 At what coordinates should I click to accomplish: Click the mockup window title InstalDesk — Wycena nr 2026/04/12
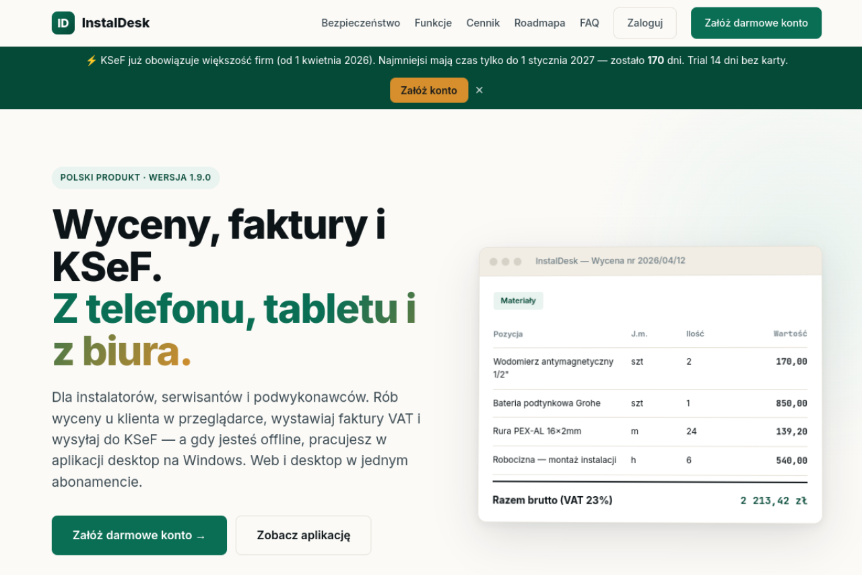pyautogui.click(x=610, y=261)
